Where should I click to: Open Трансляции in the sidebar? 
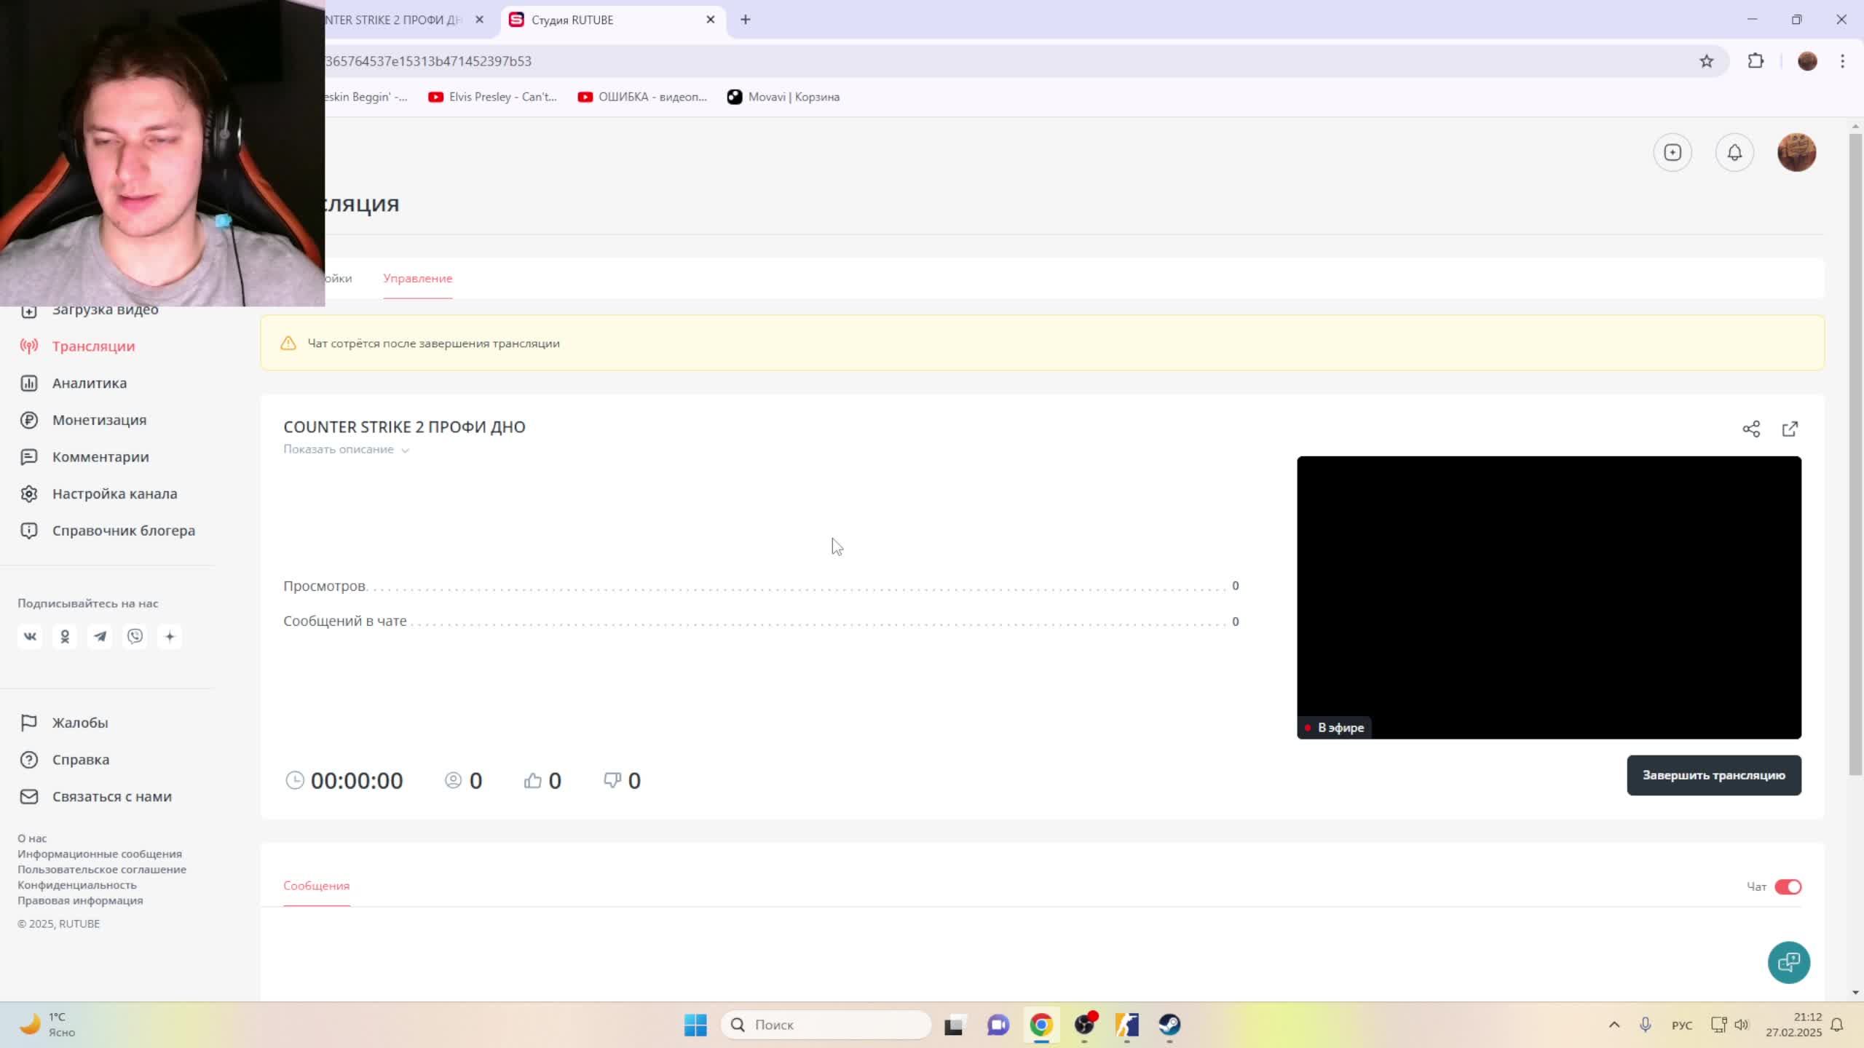click(93, 346)
